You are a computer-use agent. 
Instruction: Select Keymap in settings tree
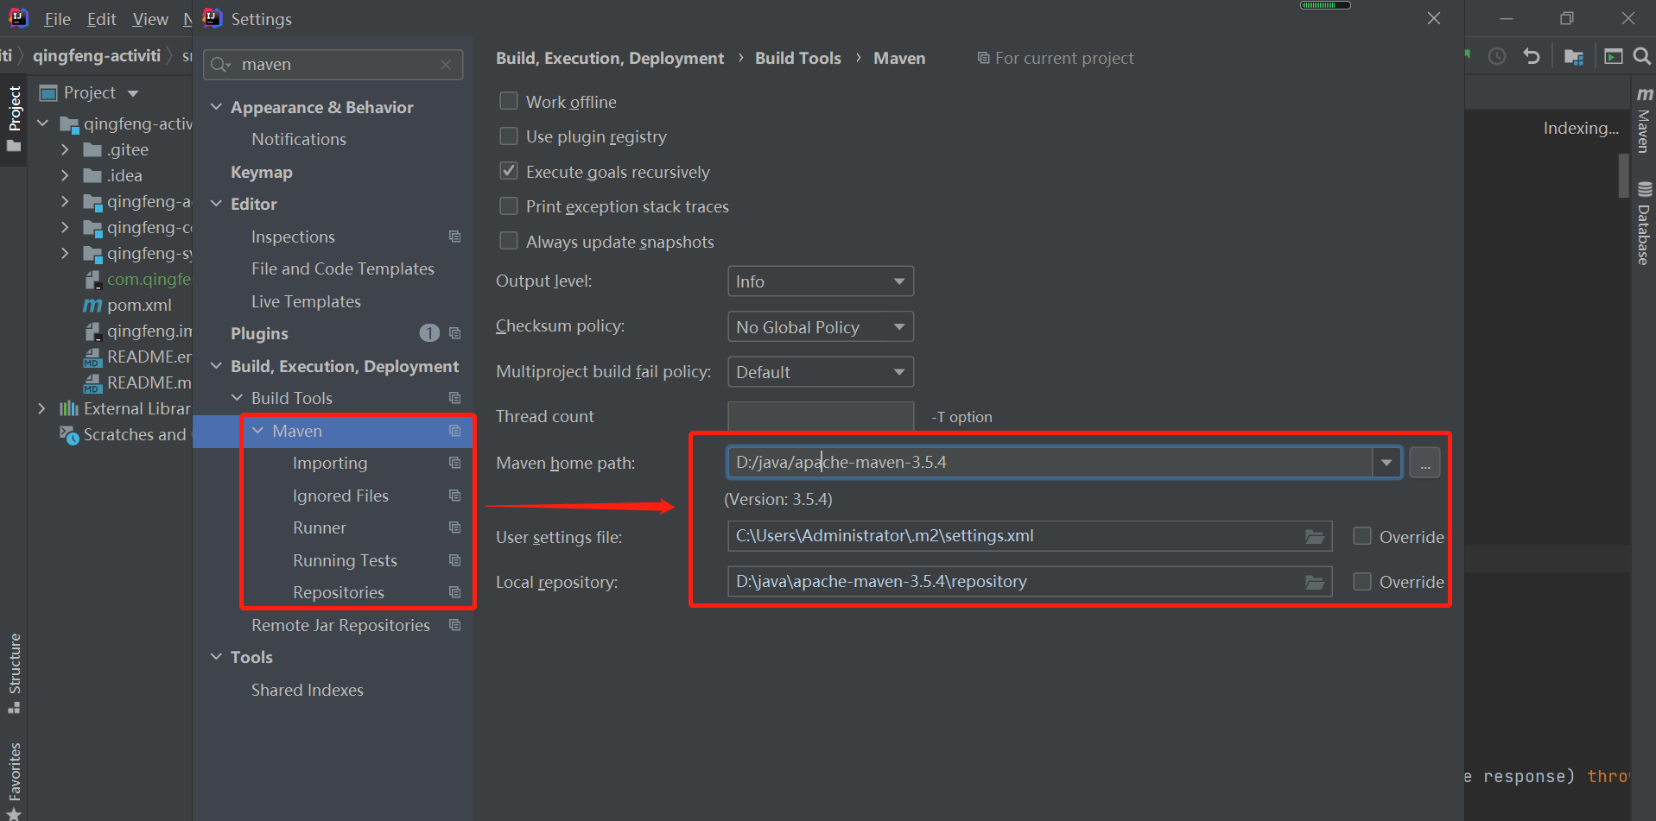coord(262,173)
